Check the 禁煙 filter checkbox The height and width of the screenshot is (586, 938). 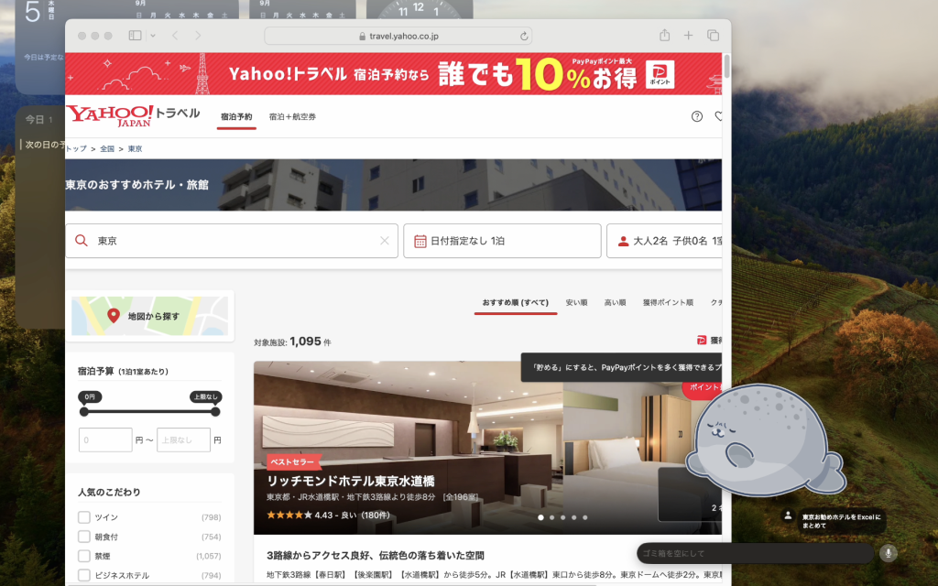pos(84,556)
